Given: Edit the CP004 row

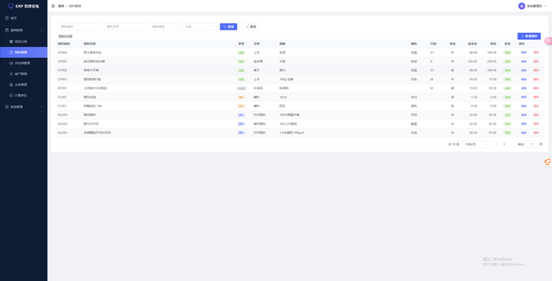Looking at the screenshot, I should coord(524,52).
